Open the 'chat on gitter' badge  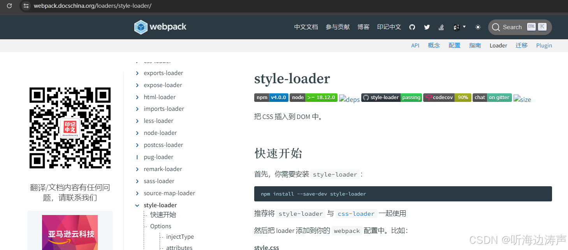[492, 98]
